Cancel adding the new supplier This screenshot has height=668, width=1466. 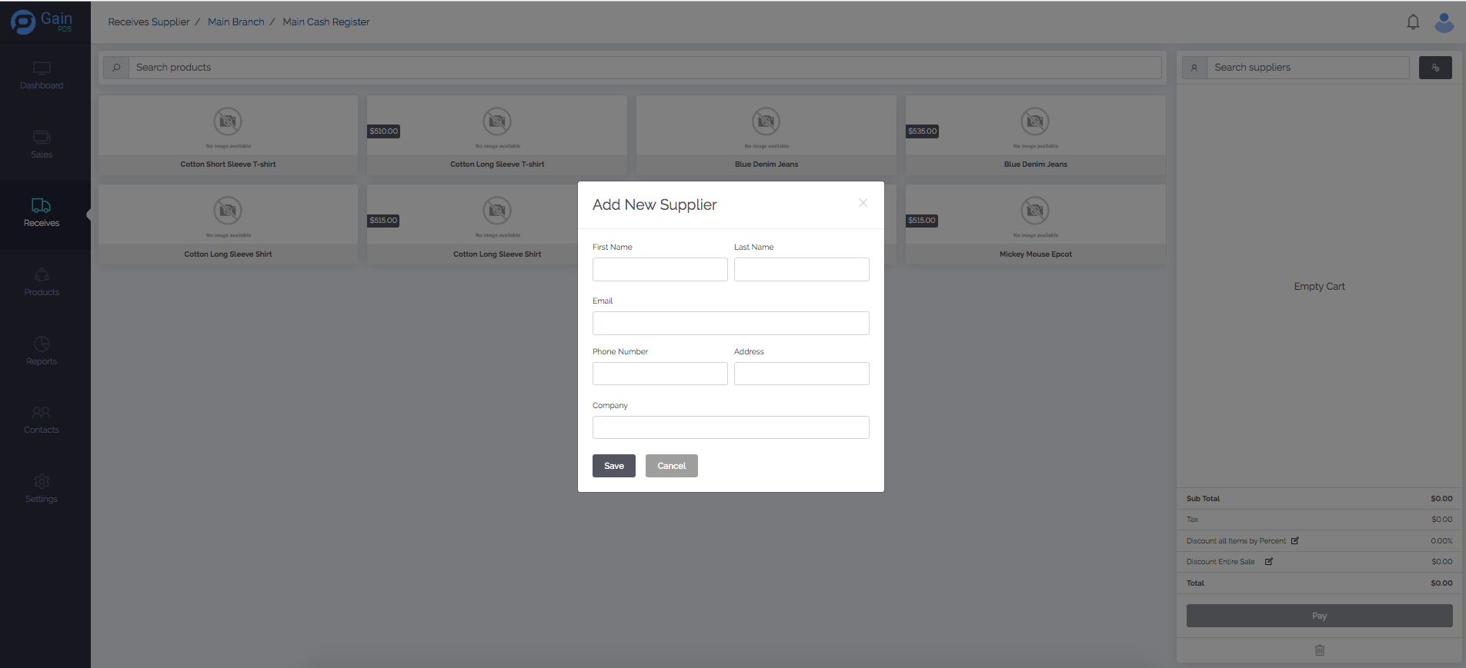click(671, 466)
